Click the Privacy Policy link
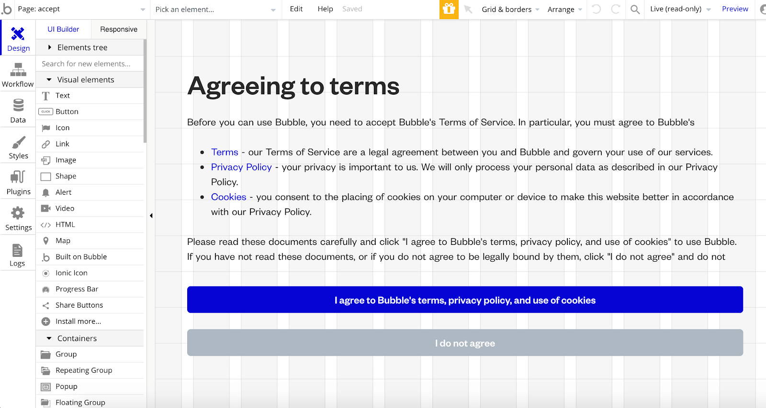The height and width of the screenshot is (408, 766). 241,167
